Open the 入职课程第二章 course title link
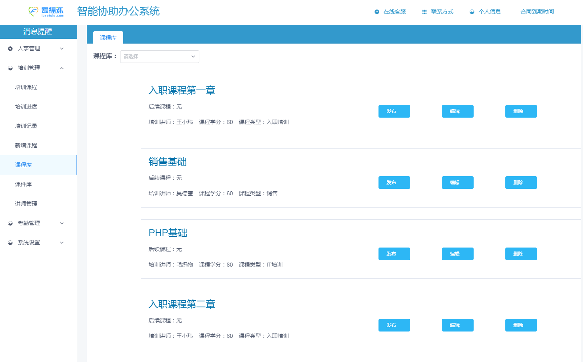Viewport: 583px width, 362px height. (x=182, y=304)
